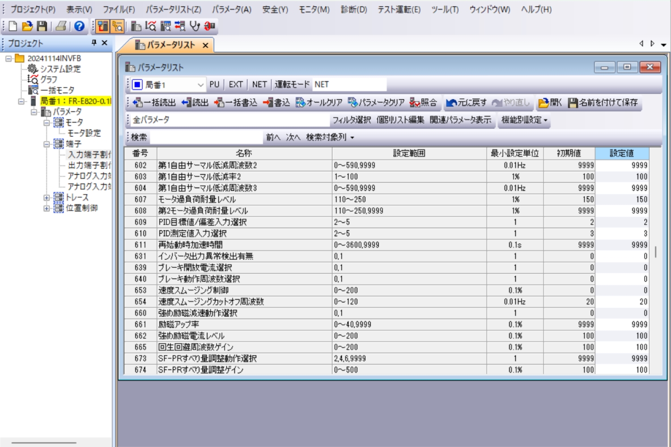Viewport: 671px width, 447px height.
Task: Click the Open folder toolbar icon
Action: [x=27, y=26]
